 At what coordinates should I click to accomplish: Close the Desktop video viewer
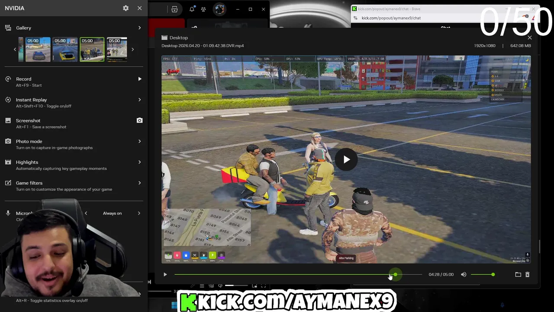point(529,38)
